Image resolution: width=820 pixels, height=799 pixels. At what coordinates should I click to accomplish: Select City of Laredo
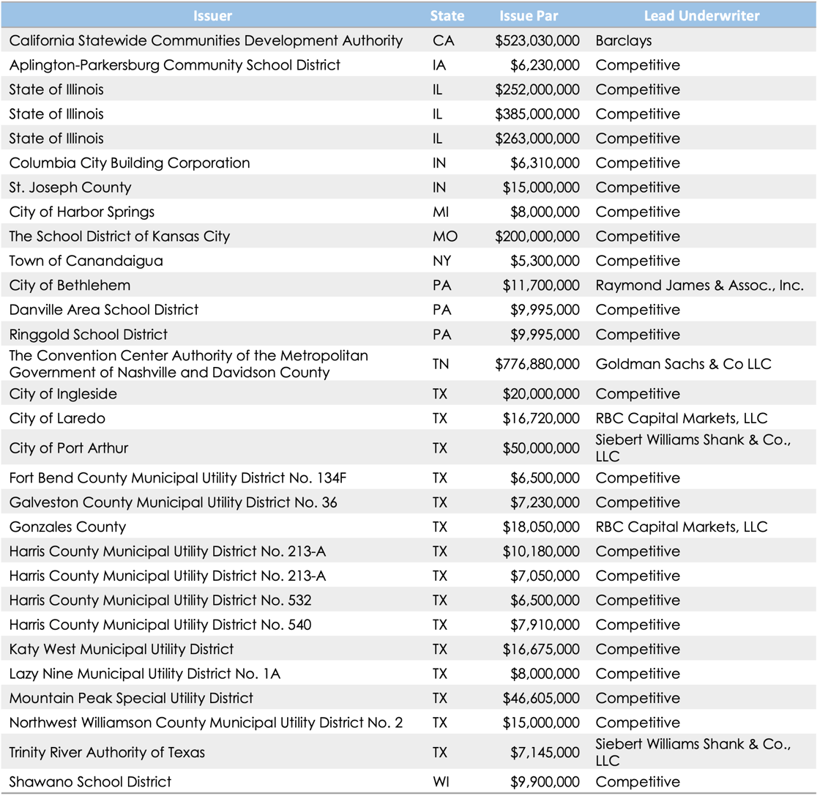(57, 418)
